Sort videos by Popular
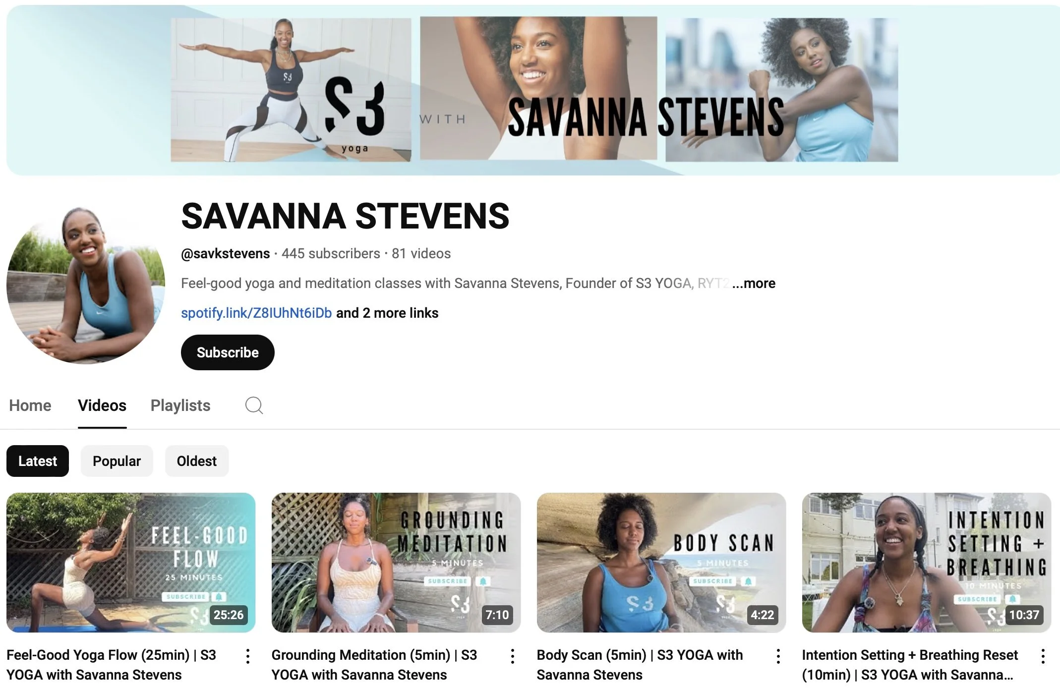The width and height of the screenshot is (1060, 690). (x=117, y=461)
